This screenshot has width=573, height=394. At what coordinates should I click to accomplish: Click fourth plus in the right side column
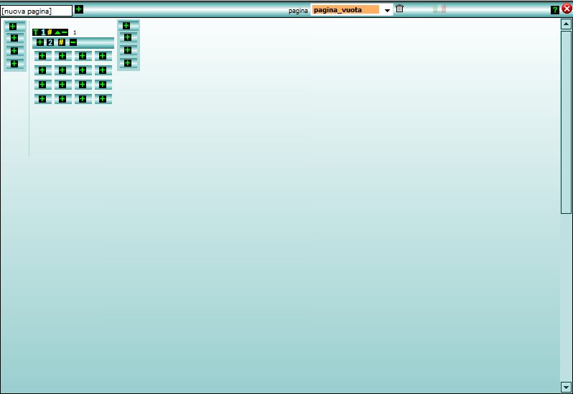[x=128, y=63]
